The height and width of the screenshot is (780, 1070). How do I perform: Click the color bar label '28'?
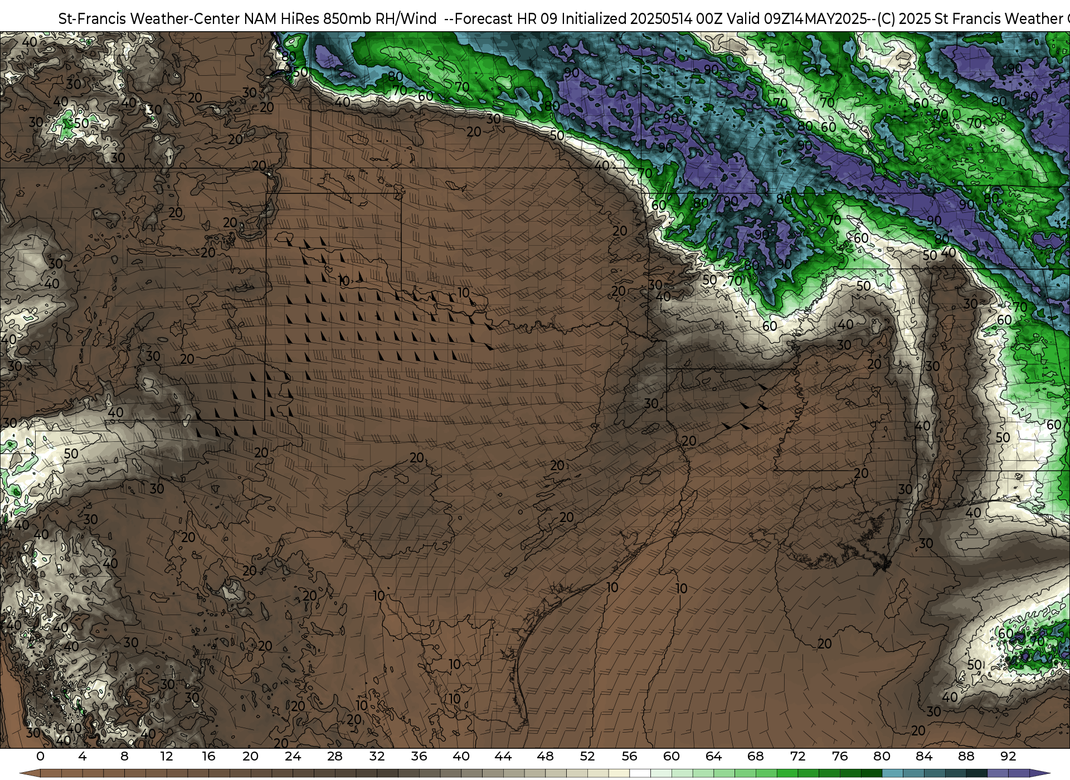click(334, 756)
